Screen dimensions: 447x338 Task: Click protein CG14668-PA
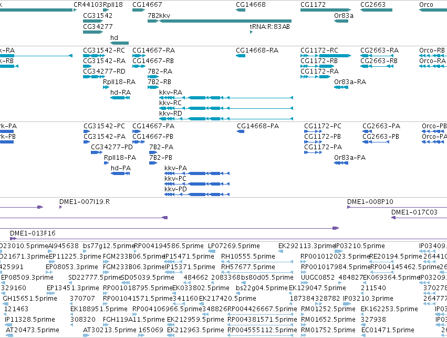tap(241, 131)
